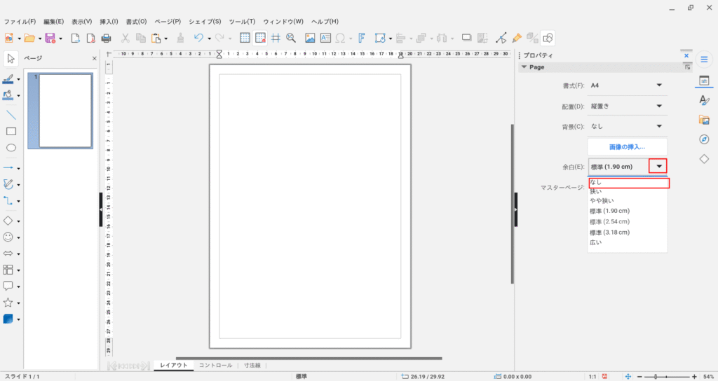718x381 pixels.
Task: Open Zoom and Pan tool
Action: point(291,38)
